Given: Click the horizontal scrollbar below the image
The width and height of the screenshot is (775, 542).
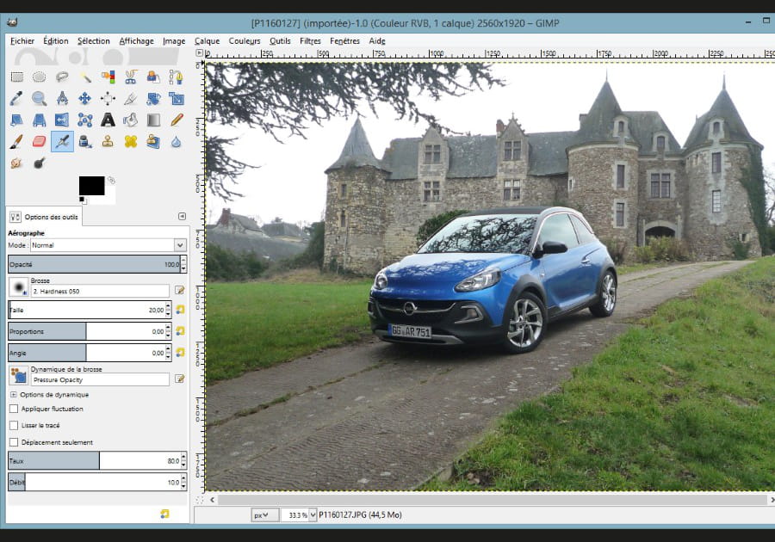Looking at the screenshot, I should pos(492,500).
